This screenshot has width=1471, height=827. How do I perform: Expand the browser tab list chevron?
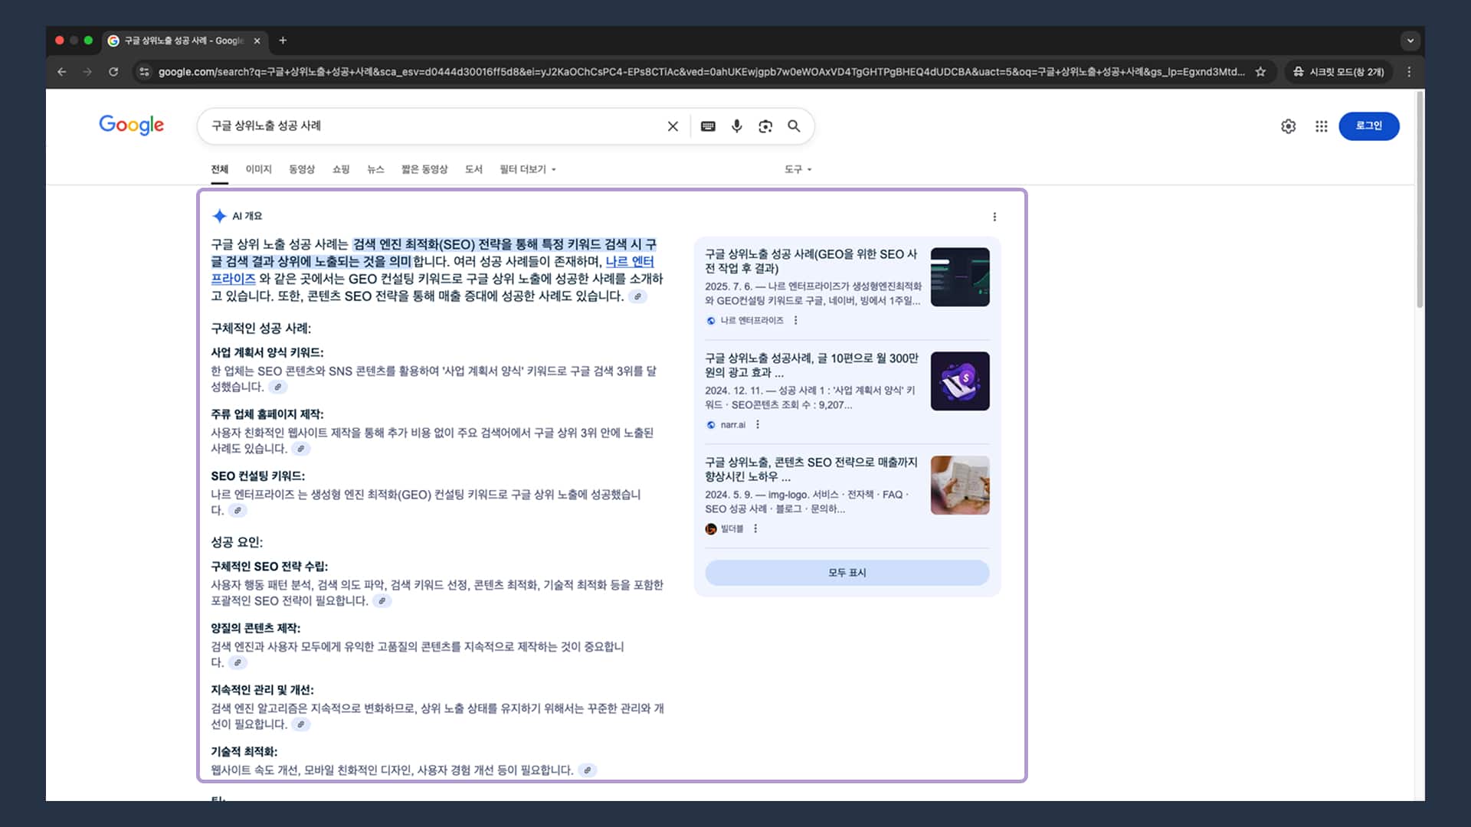(x=1410, y=41)
